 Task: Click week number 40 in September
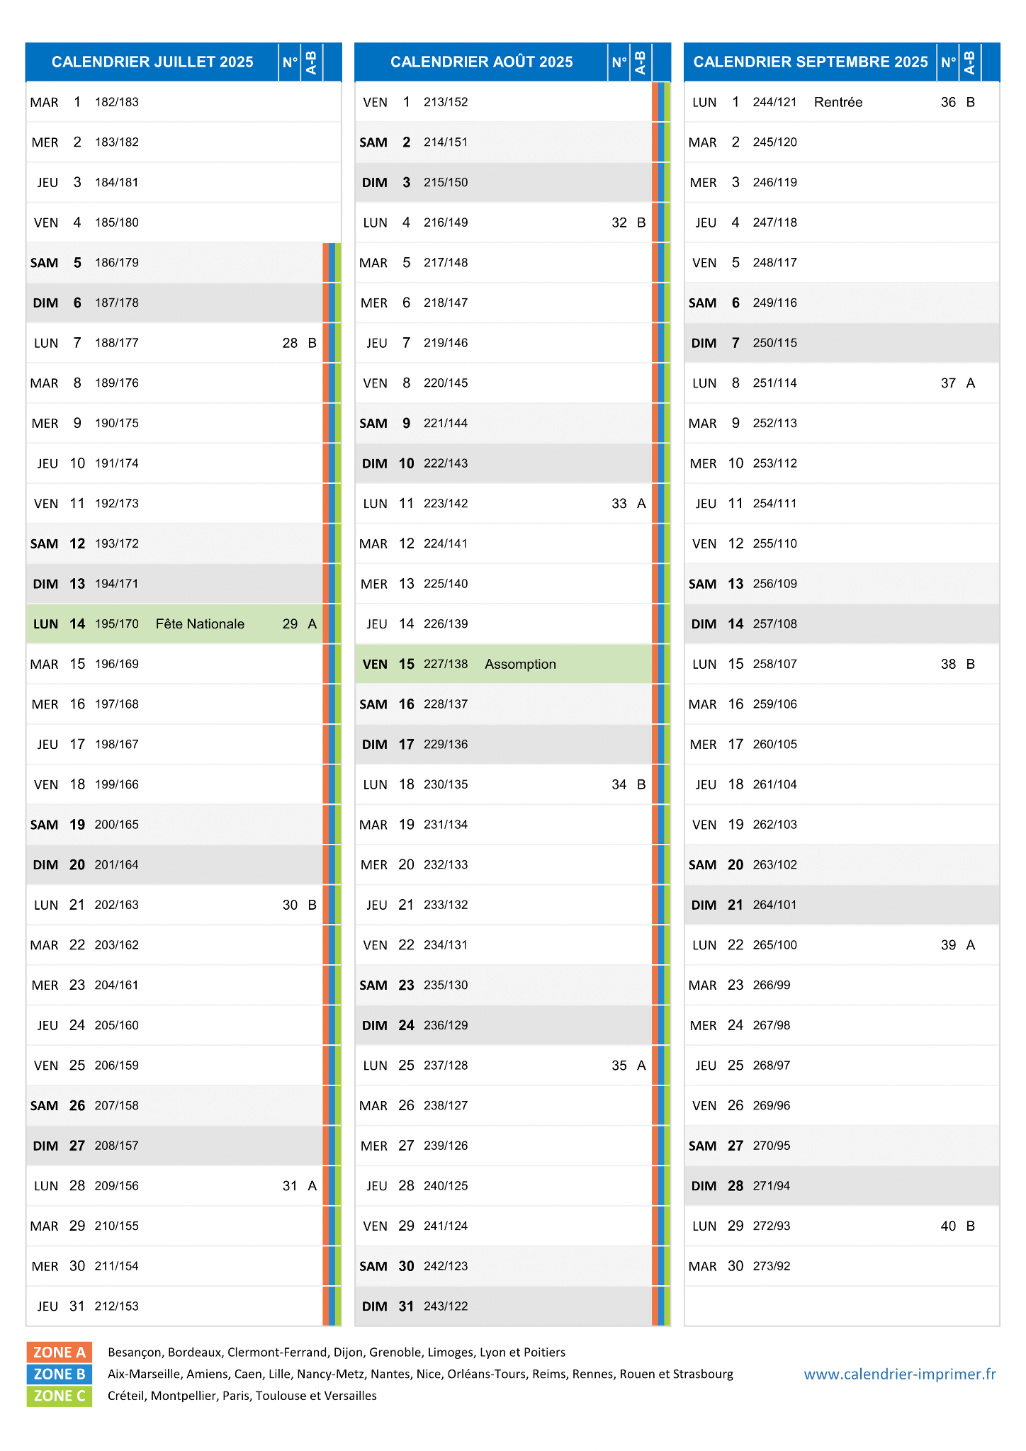949,1226
